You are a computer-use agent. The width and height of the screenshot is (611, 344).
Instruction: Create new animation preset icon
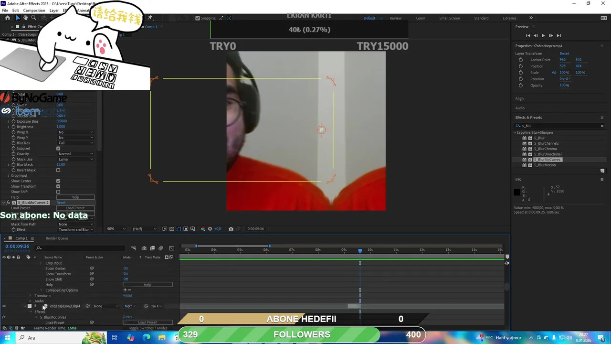[602, 171]
